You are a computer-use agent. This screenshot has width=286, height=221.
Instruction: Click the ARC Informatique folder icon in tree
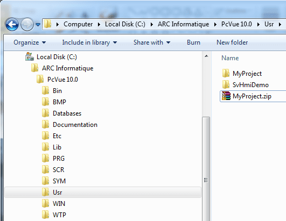tap(34, 68)
